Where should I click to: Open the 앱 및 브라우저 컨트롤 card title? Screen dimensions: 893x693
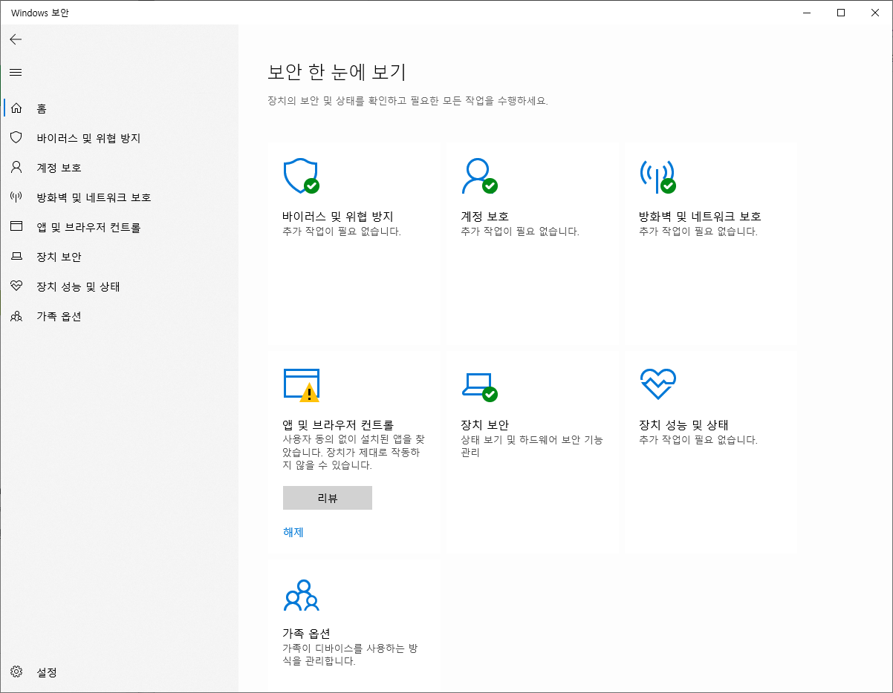338,425
